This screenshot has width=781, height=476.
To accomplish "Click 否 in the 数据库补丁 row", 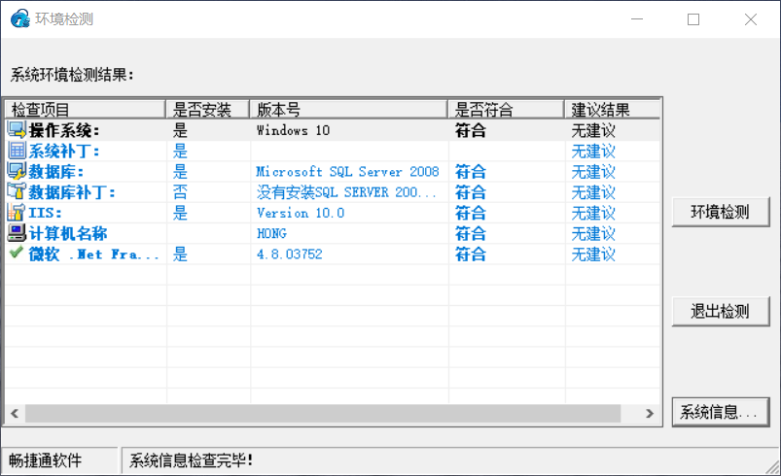I will pyautogui.click(x=180, y=192).
